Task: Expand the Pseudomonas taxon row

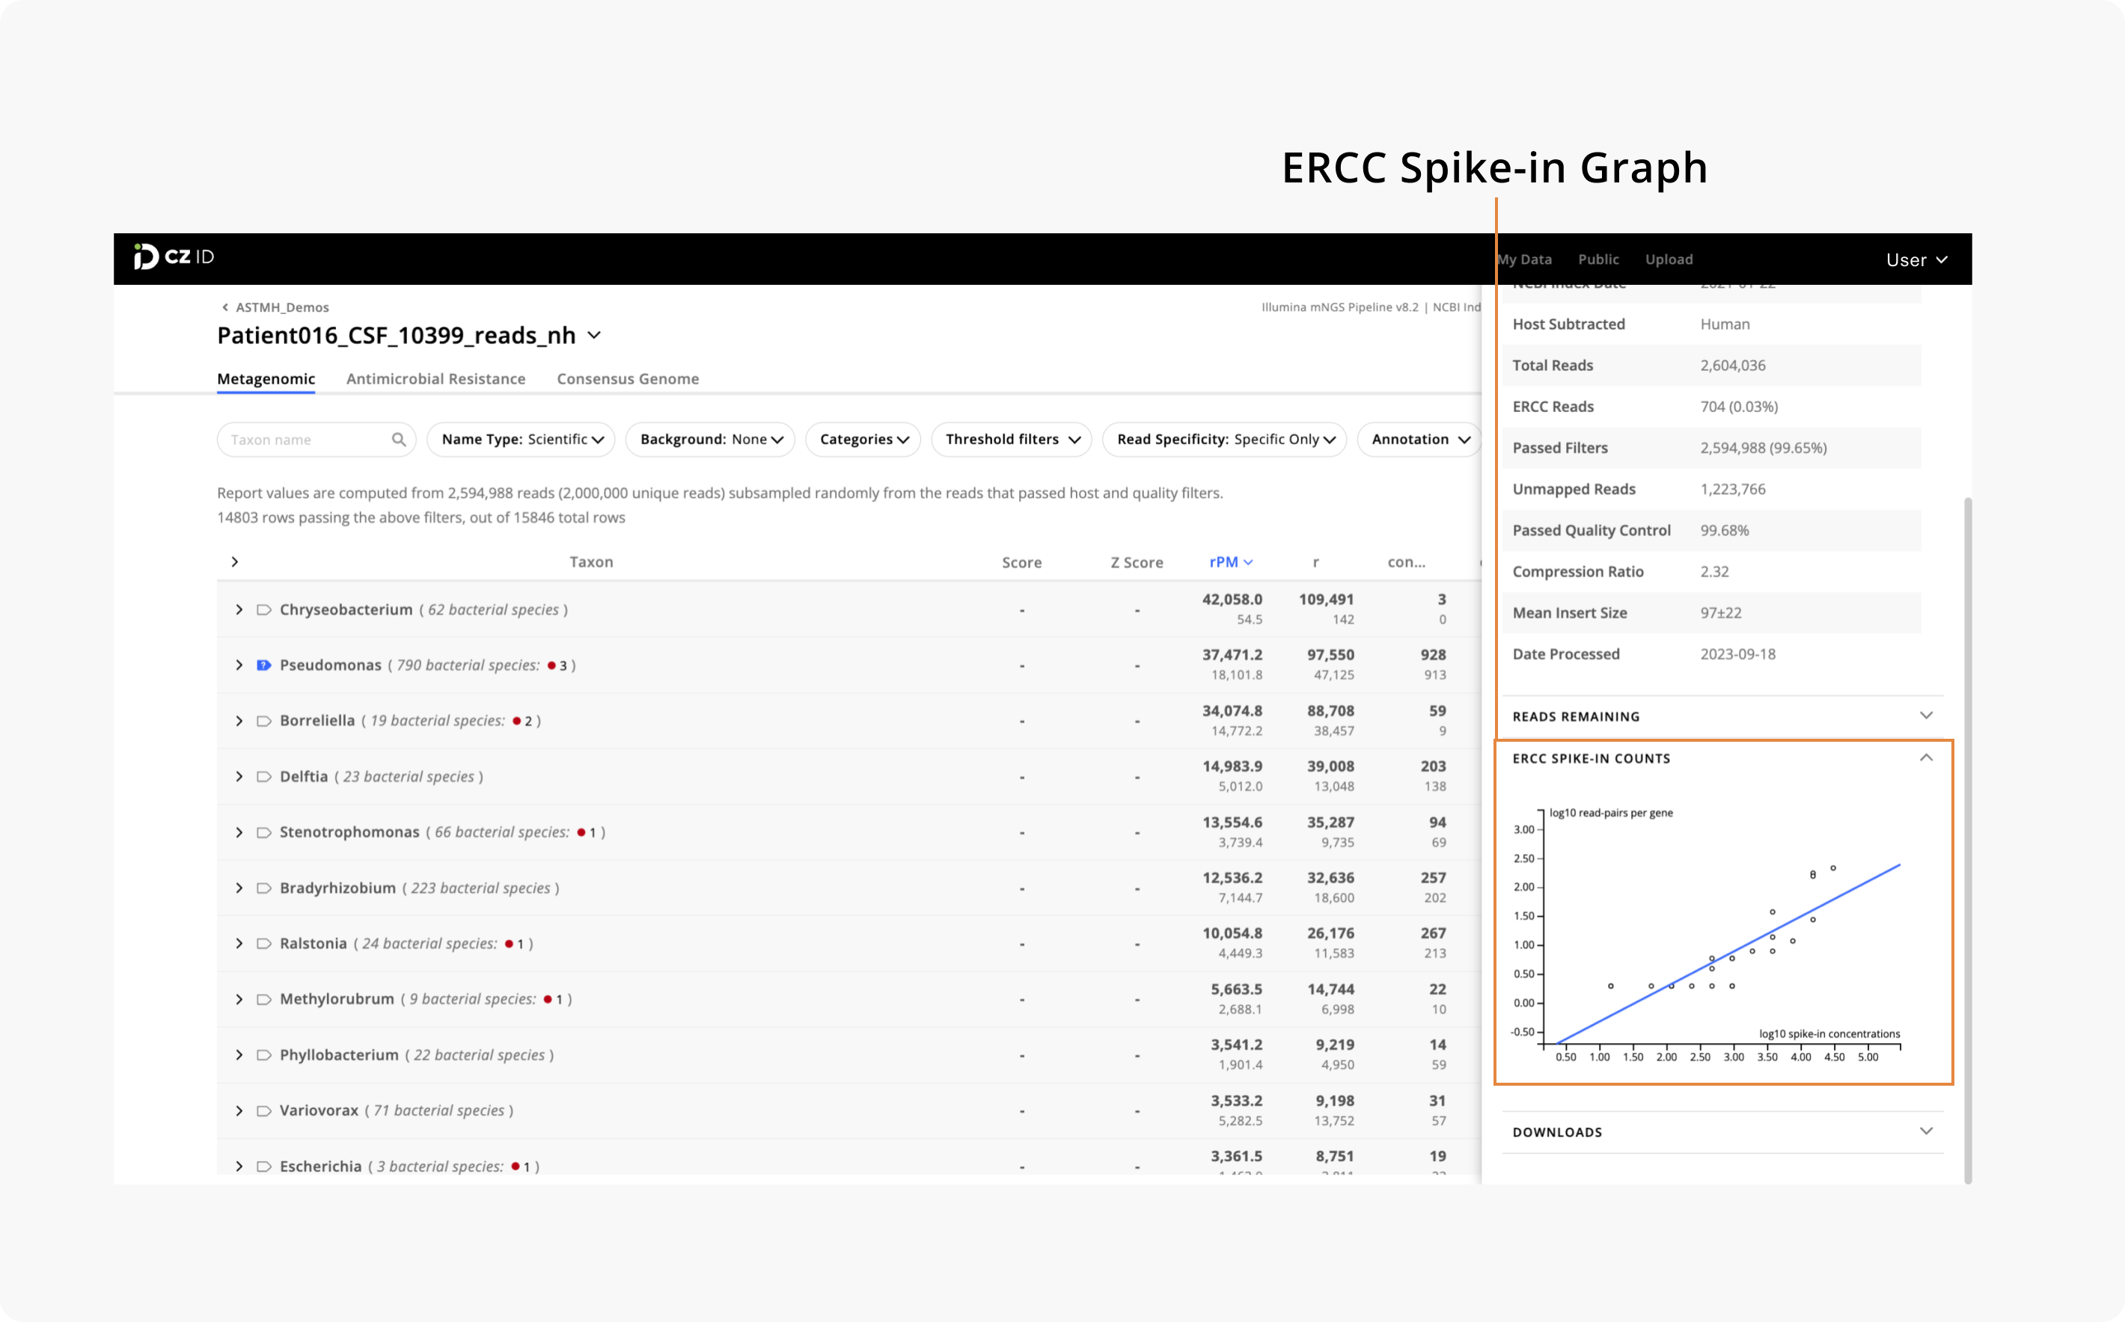Action: (x=238, y=665)
